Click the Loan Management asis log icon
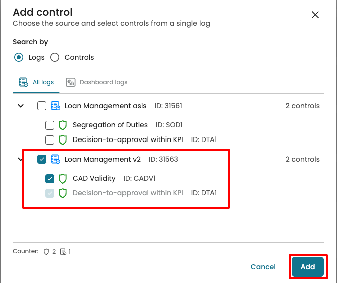337x283 pixels. (56, 106)
